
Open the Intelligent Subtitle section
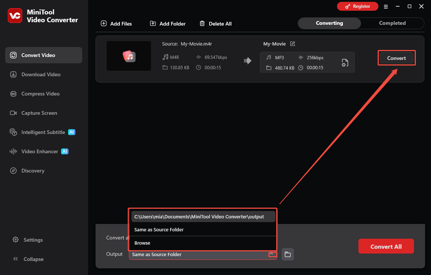pyautogui.click(x=44, y=132)
